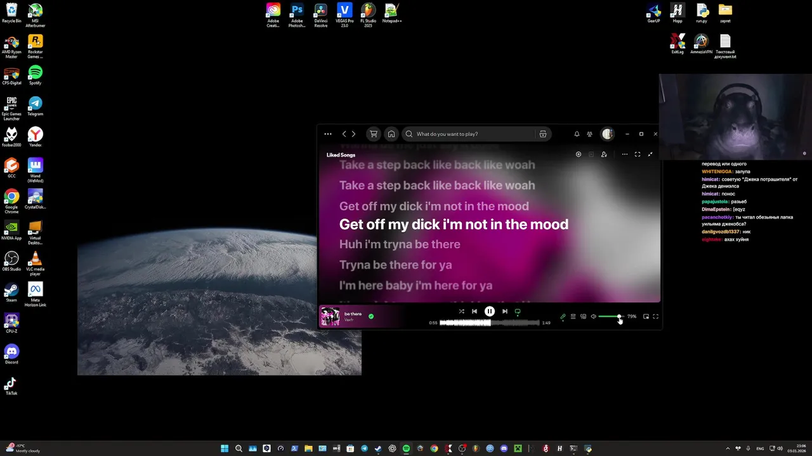Viewport: 812px width, 456px height.
Task: Seek within the song waveform bar
Action: [x=490, y=322]
